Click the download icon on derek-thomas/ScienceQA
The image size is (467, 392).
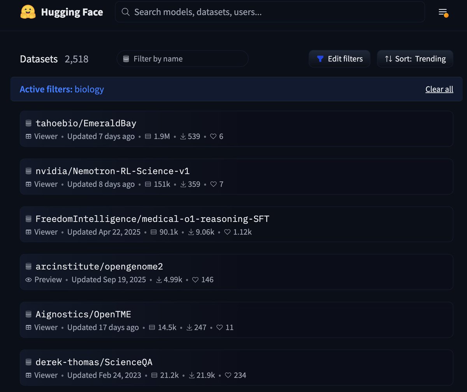[x=191, y=376]
